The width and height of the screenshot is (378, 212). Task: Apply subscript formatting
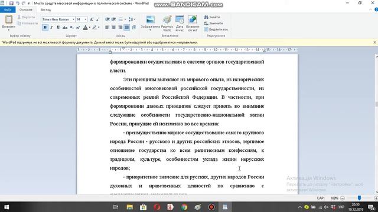click(x=71, y=28)
